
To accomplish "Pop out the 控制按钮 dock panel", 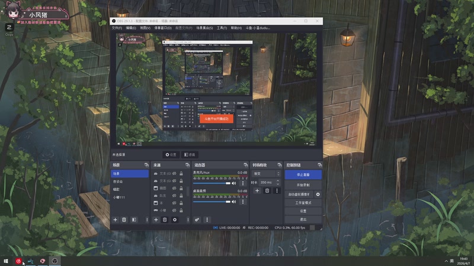I will [319, 165].
